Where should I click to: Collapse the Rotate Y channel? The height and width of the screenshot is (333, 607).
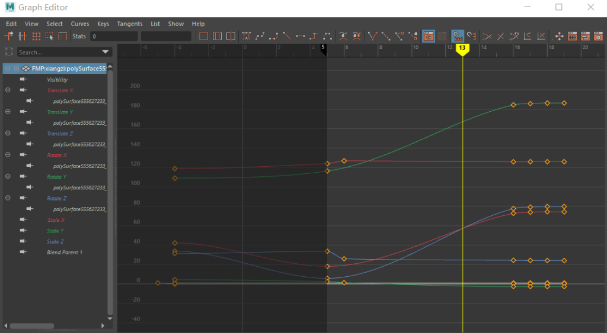click(x=8, y=176)
